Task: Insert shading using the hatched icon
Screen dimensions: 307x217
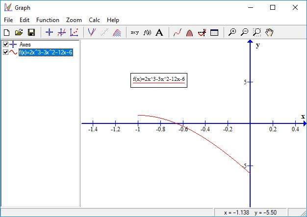Action: point(118,33)
